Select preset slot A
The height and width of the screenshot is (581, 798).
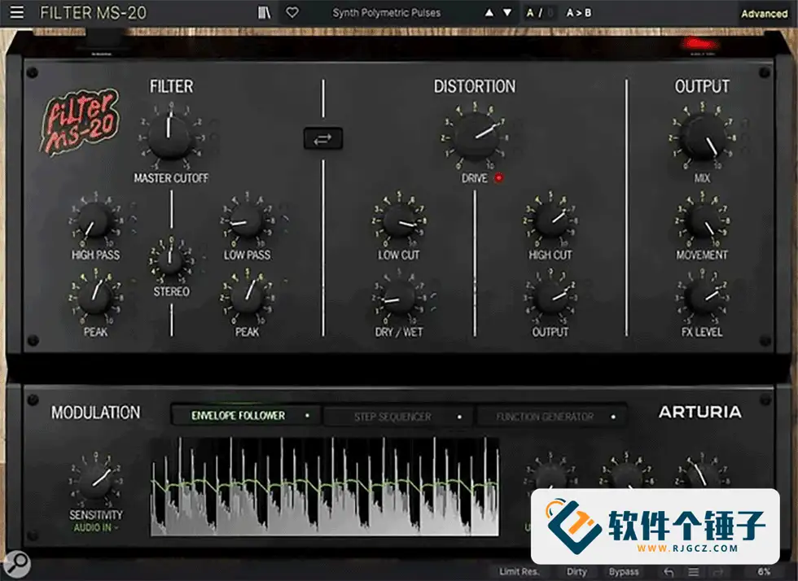pos(530,13)
